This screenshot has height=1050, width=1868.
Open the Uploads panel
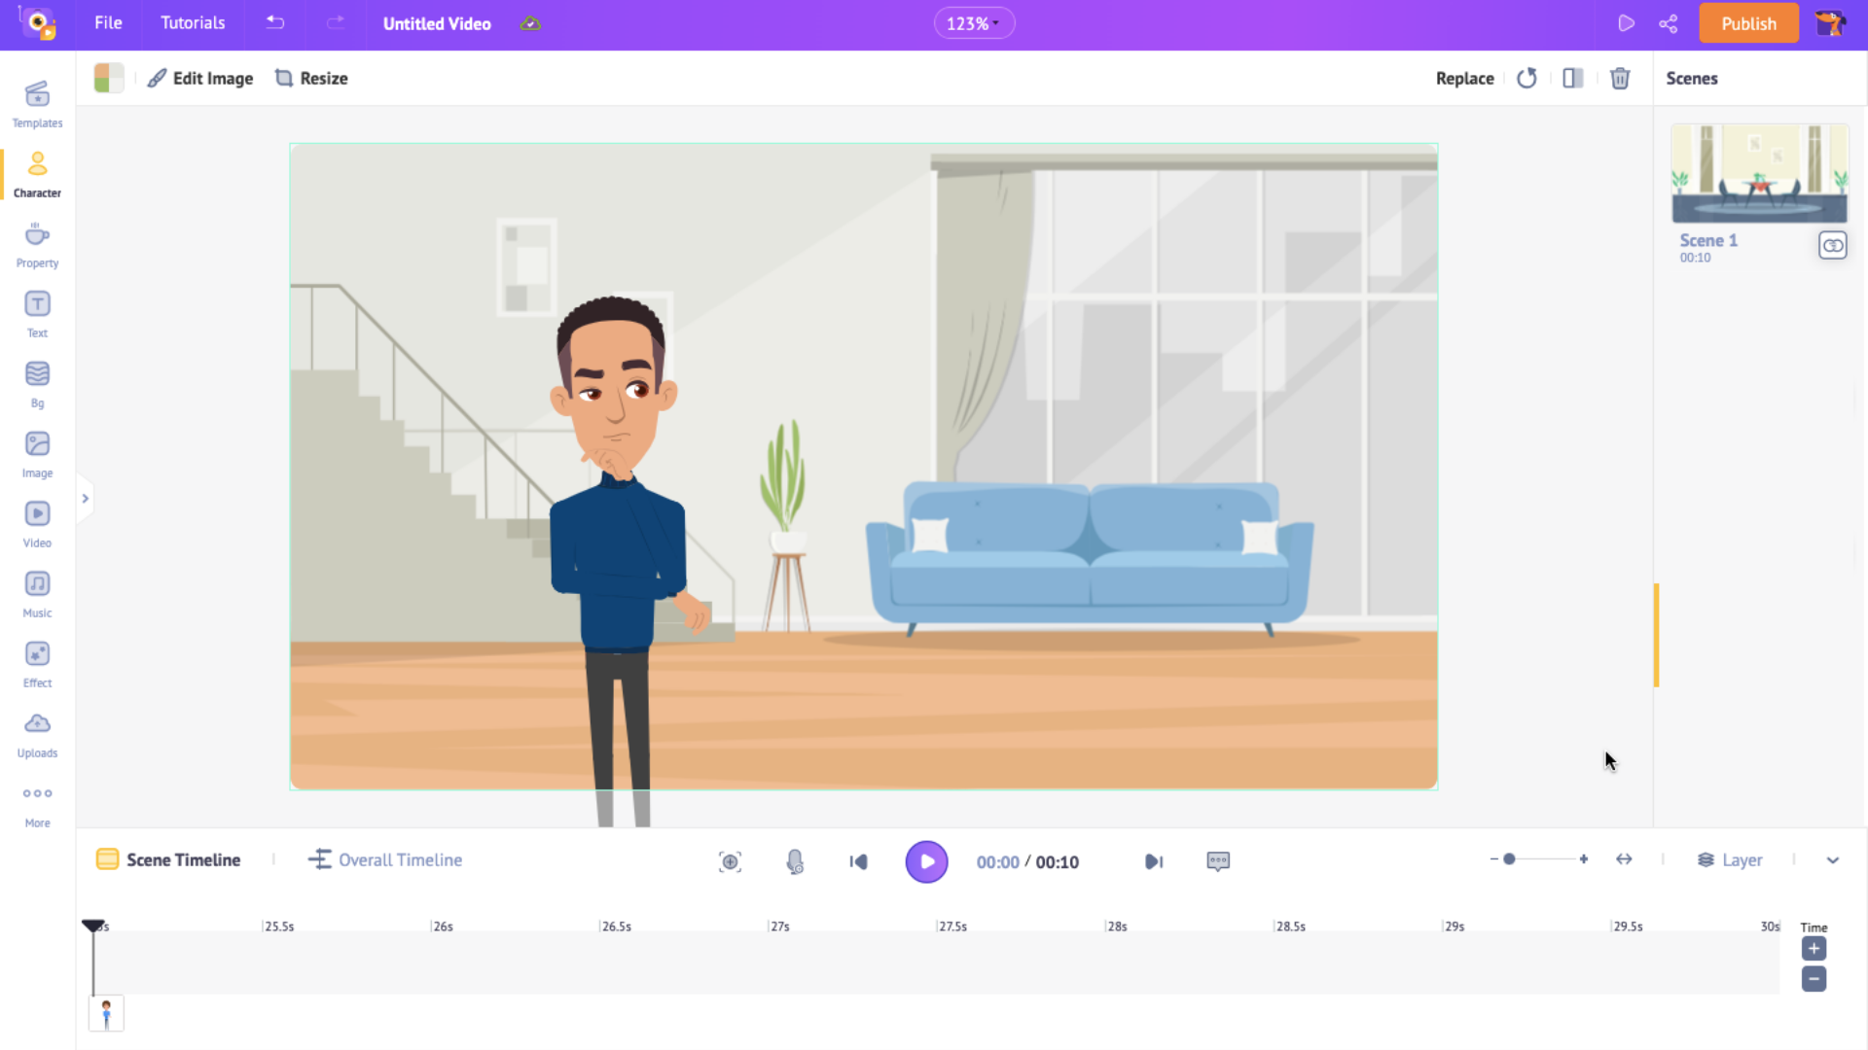37,733
